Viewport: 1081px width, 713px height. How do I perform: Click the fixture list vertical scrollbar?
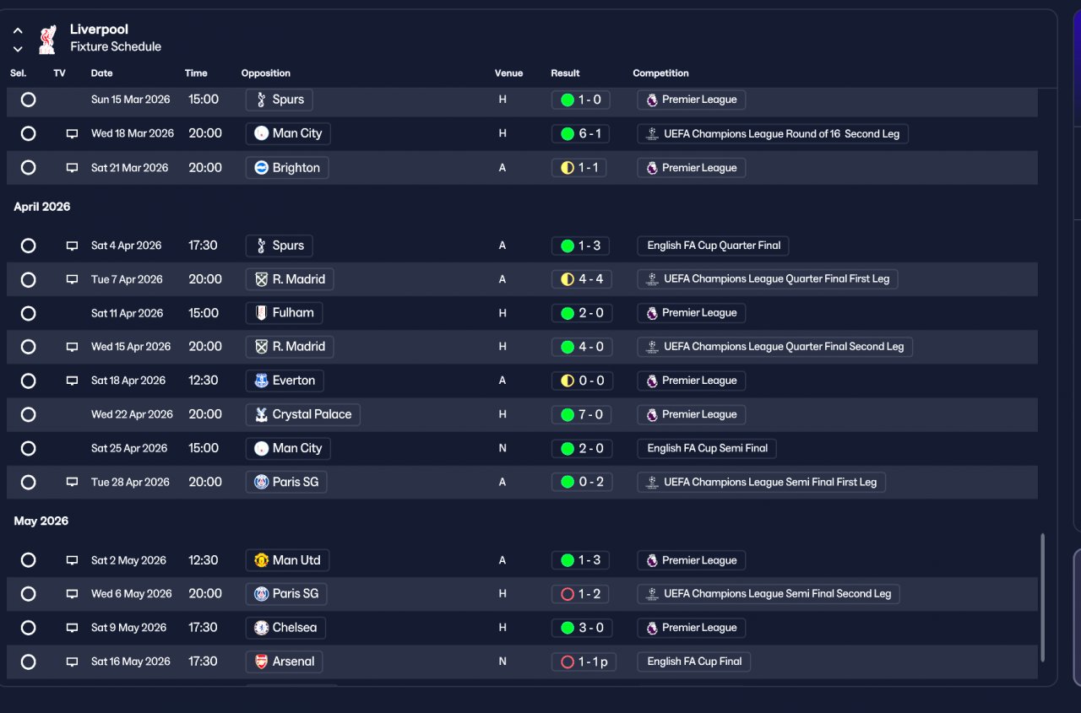click(x=1043, y=597)
